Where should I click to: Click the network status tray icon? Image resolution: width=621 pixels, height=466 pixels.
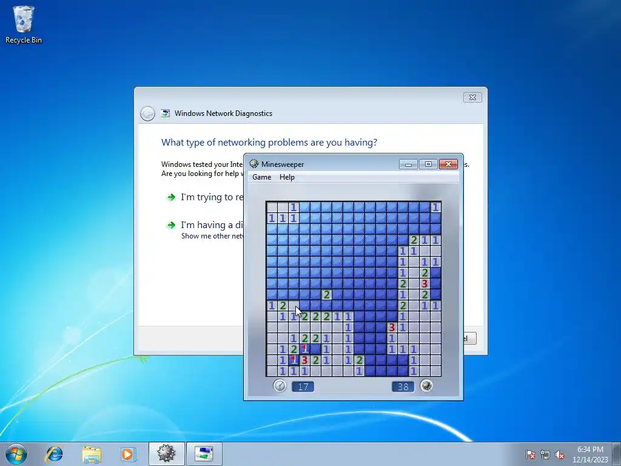545,454
